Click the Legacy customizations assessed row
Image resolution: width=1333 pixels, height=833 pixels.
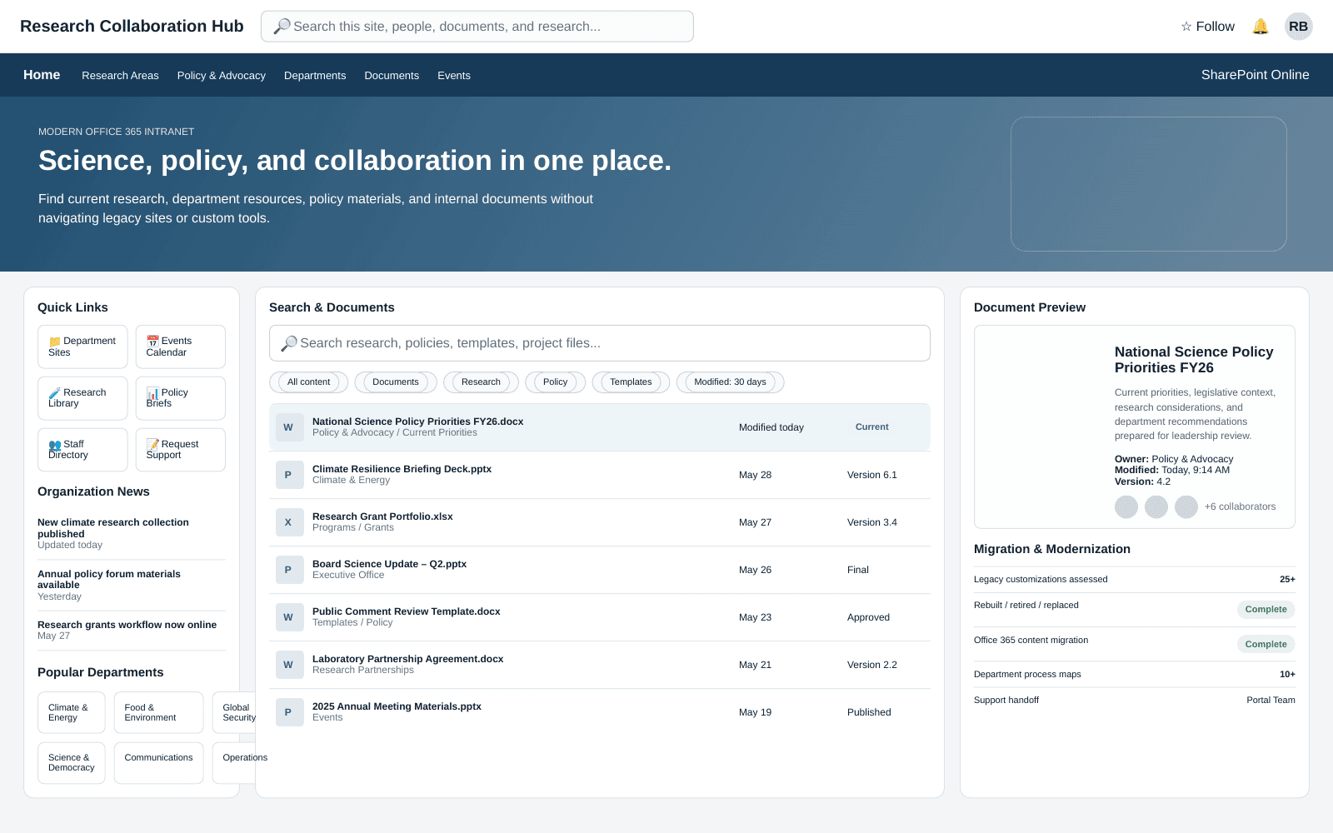tap(1135, 580)
